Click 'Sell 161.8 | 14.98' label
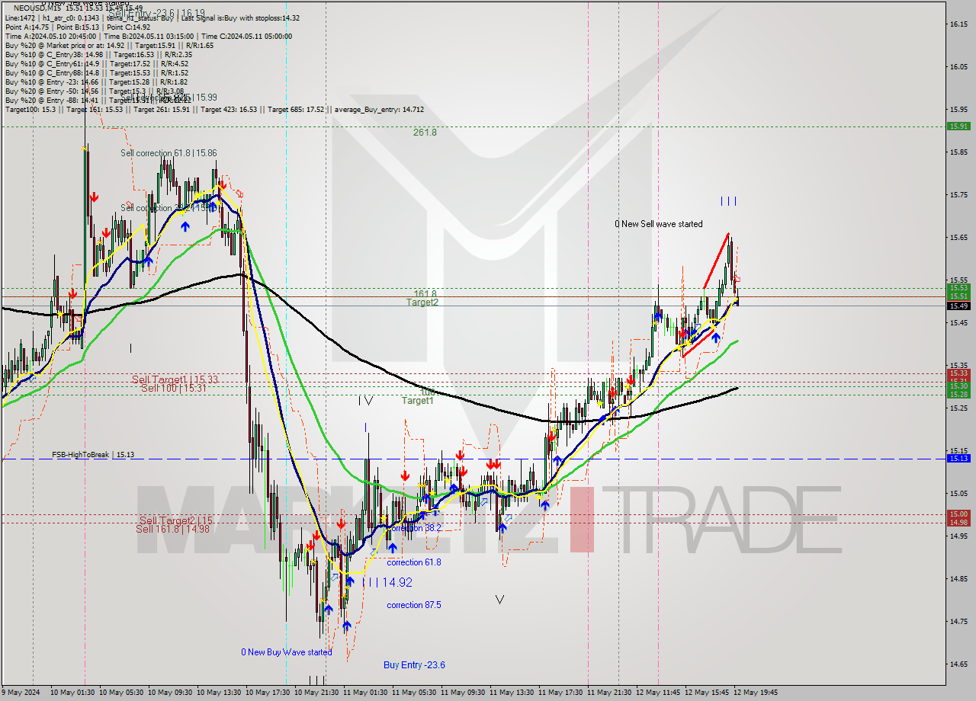The height and width of the screenshot is (701, 976). click(x=172, y=529)
